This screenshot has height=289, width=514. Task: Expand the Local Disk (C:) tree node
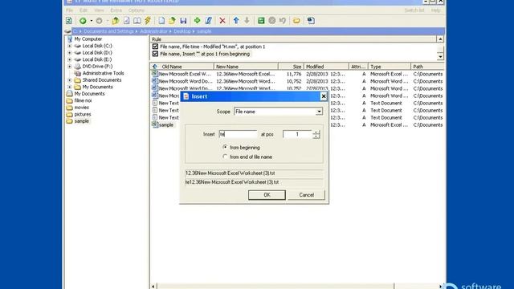click(70, 46)
